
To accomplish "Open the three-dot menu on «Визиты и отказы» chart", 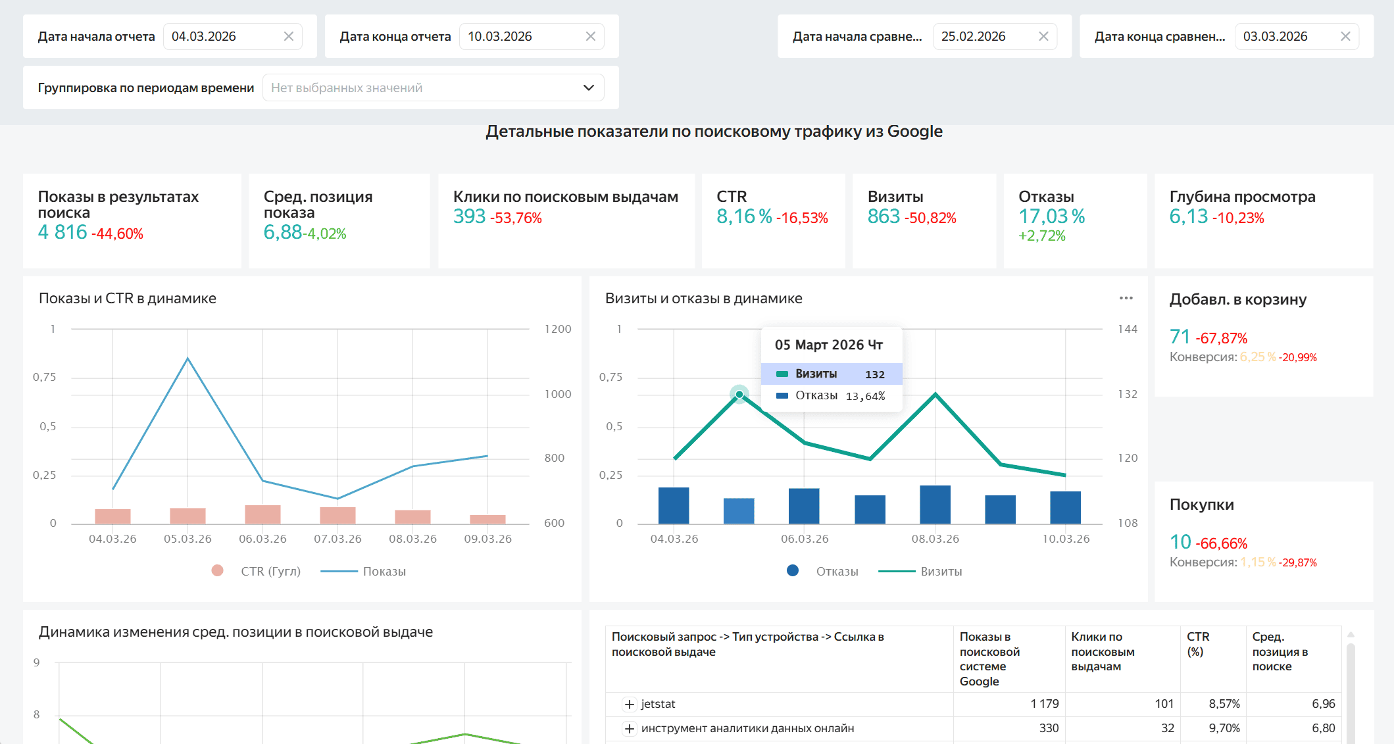I will [x=1126, y=298].
